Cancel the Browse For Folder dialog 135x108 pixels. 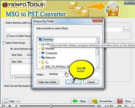91,82
